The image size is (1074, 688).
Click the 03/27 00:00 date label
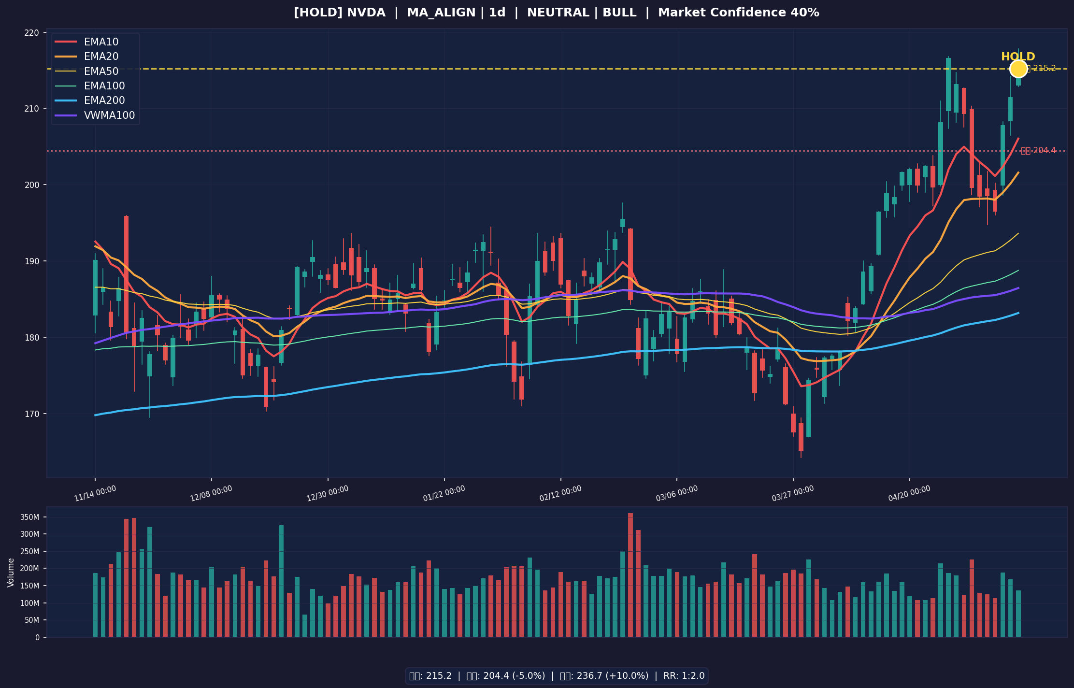click(x=793, y=493)
